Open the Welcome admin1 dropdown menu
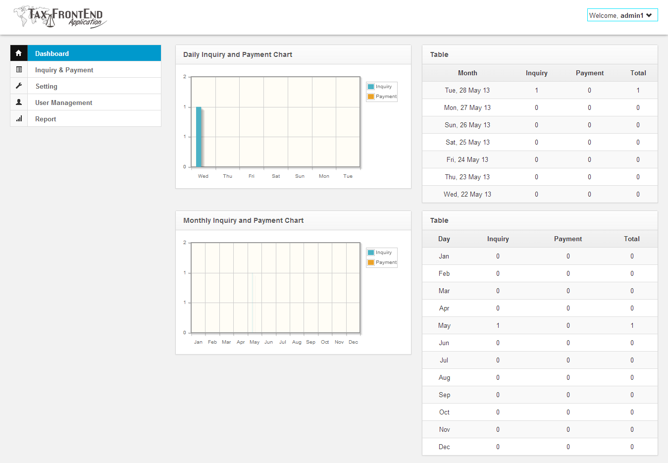This screenshot has width=668, height=463. tap(622, 15)
